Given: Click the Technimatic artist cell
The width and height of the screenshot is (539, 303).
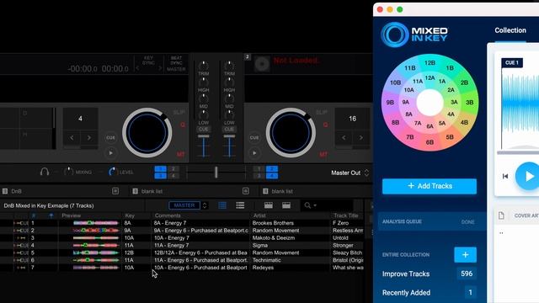Looking at the screenshot, I should tap(267, 260).
